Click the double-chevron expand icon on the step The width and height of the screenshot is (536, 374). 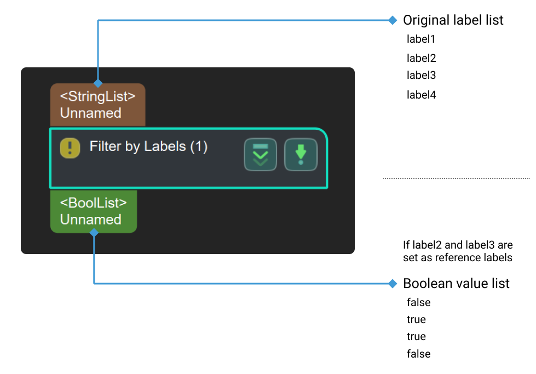pos(260,154)
